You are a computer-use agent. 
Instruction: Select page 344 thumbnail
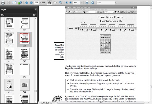point(25,85)
